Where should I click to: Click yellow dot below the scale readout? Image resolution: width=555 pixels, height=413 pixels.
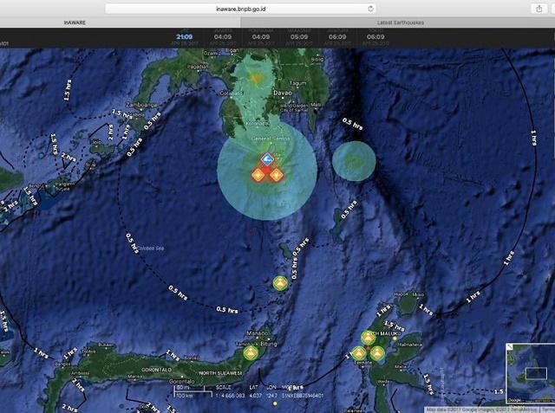275,403
